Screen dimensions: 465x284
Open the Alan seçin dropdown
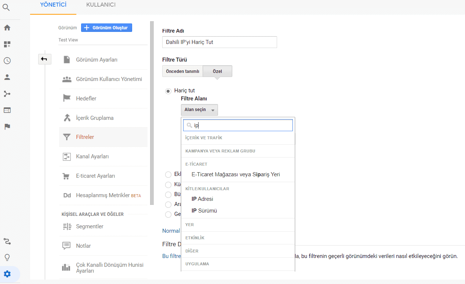pyautogui.click(x=199, y=110)
